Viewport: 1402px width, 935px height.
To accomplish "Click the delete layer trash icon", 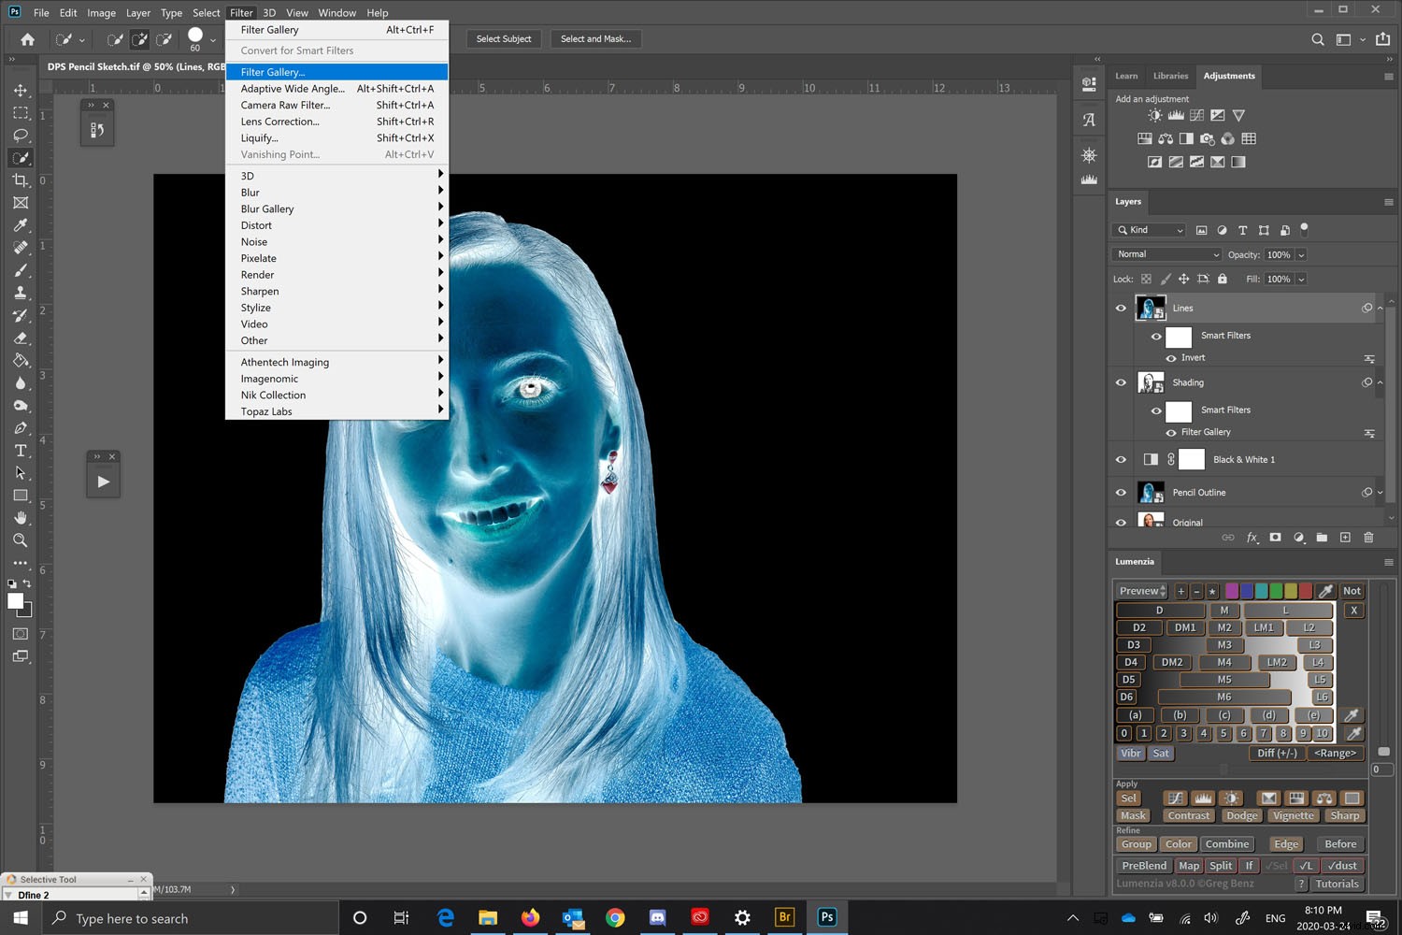I will 1368,538.
